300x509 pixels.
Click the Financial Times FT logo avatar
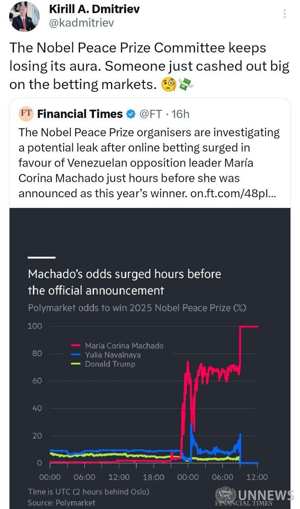tap(26, 113)
